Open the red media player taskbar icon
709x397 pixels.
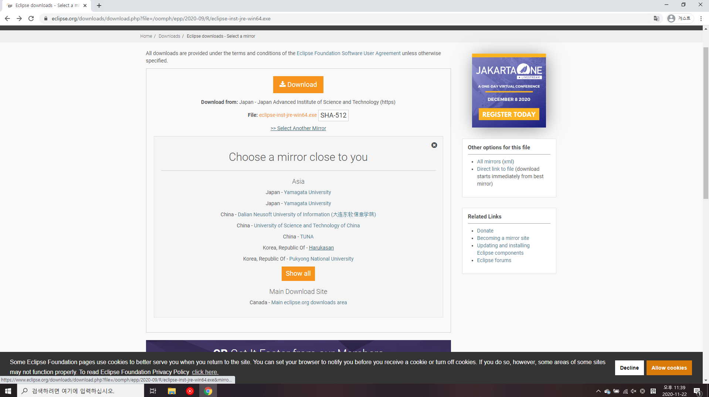[x=190, y=391]
